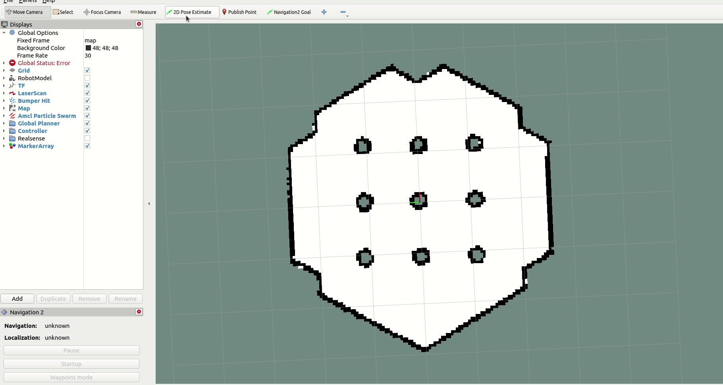723x385 pixels.
Task: Uncheck the Amcl Particle Swarm display
Action: [87, 115]
